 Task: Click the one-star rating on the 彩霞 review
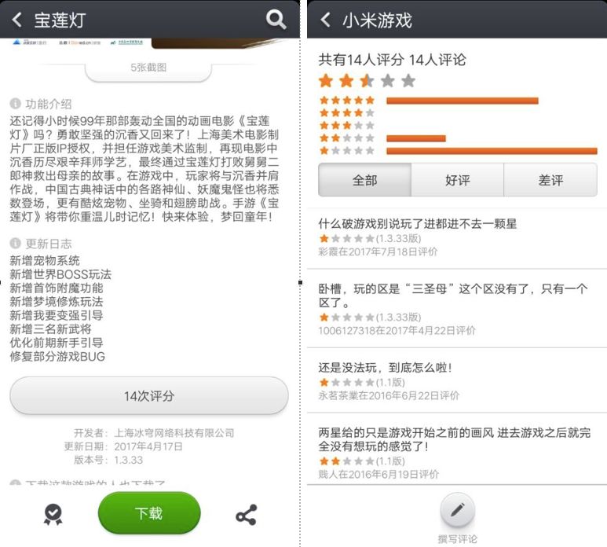coord(347,238)
